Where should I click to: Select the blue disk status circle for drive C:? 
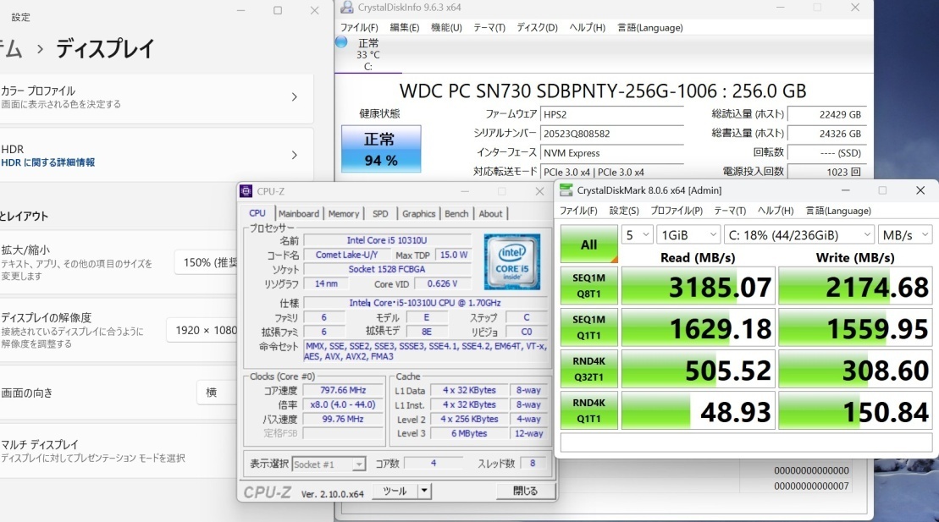(x=341, y=42)
